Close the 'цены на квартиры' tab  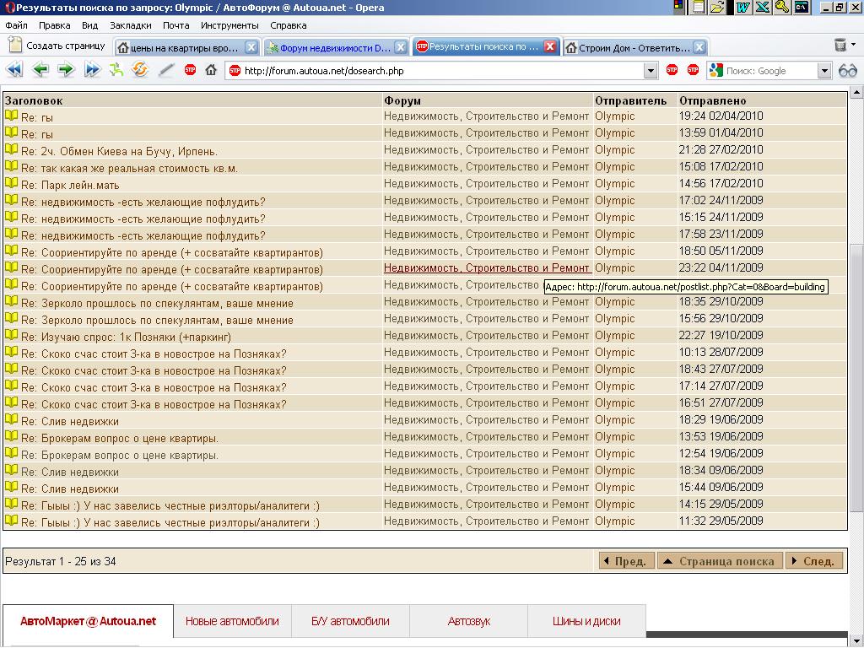pyautogui.click(x=251, y=47)
